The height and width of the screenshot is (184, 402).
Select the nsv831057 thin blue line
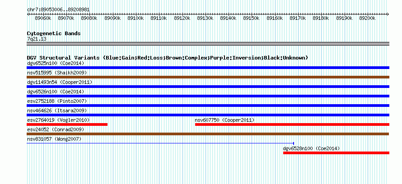tap(160, 143)
